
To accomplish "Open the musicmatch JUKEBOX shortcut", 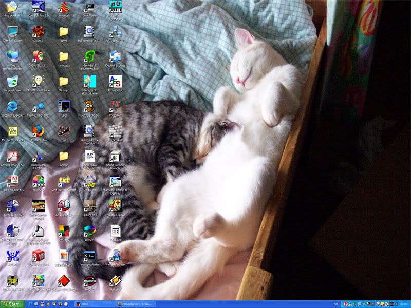I will point(38,157).
